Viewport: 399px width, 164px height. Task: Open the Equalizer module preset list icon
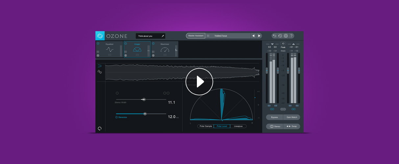(98, 52)
